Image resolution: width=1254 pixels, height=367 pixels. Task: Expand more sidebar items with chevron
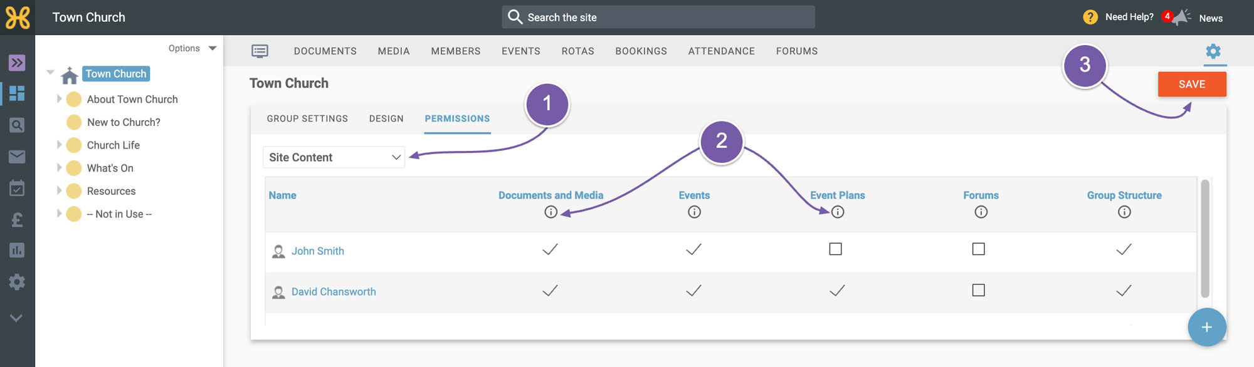[x=17, y=318]
